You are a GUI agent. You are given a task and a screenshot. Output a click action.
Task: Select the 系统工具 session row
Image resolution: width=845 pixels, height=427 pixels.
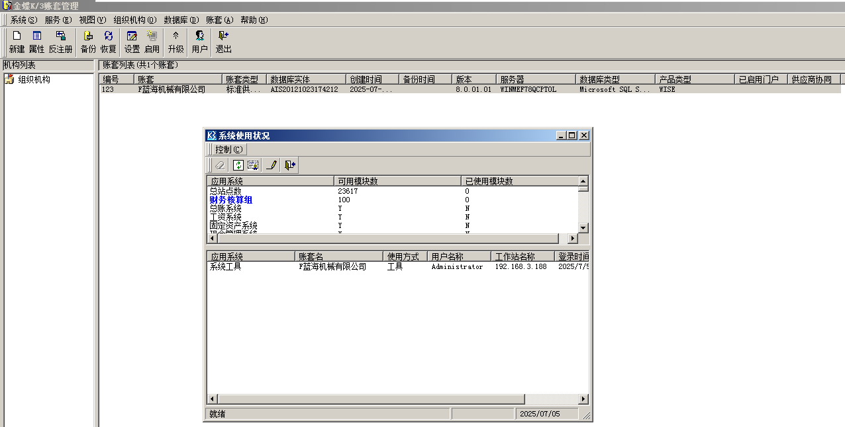[398, 267]
